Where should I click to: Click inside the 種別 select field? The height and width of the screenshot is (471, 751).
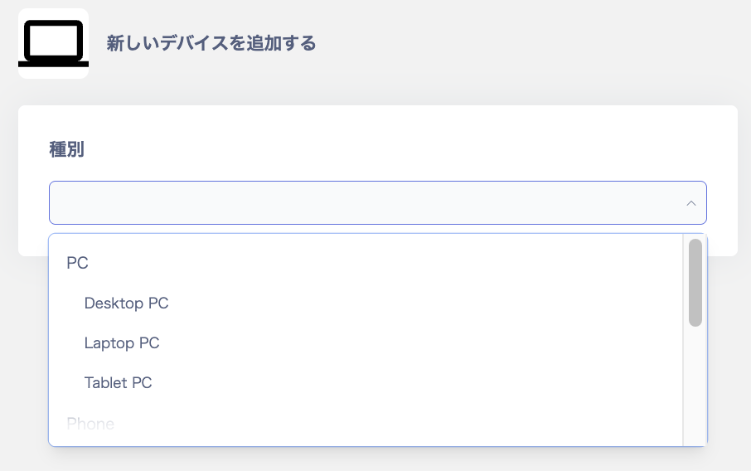(365, 203)
